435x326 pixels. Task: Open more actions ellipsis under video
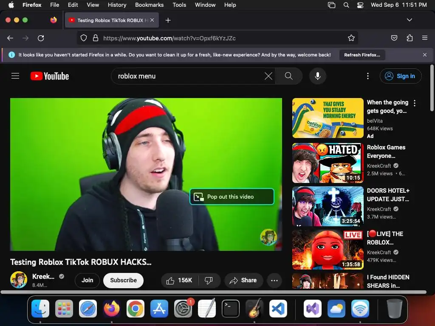(x=274, y=281)
